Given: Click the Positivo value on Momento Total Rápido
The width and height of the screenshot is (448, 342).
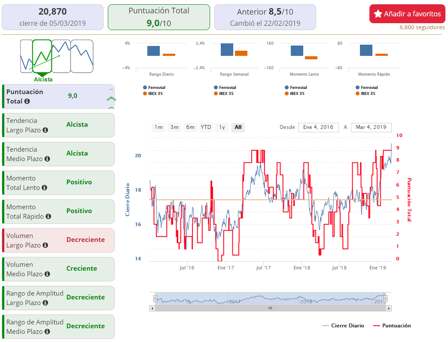Looking at the screenshot, I should [x=79, y=211].
